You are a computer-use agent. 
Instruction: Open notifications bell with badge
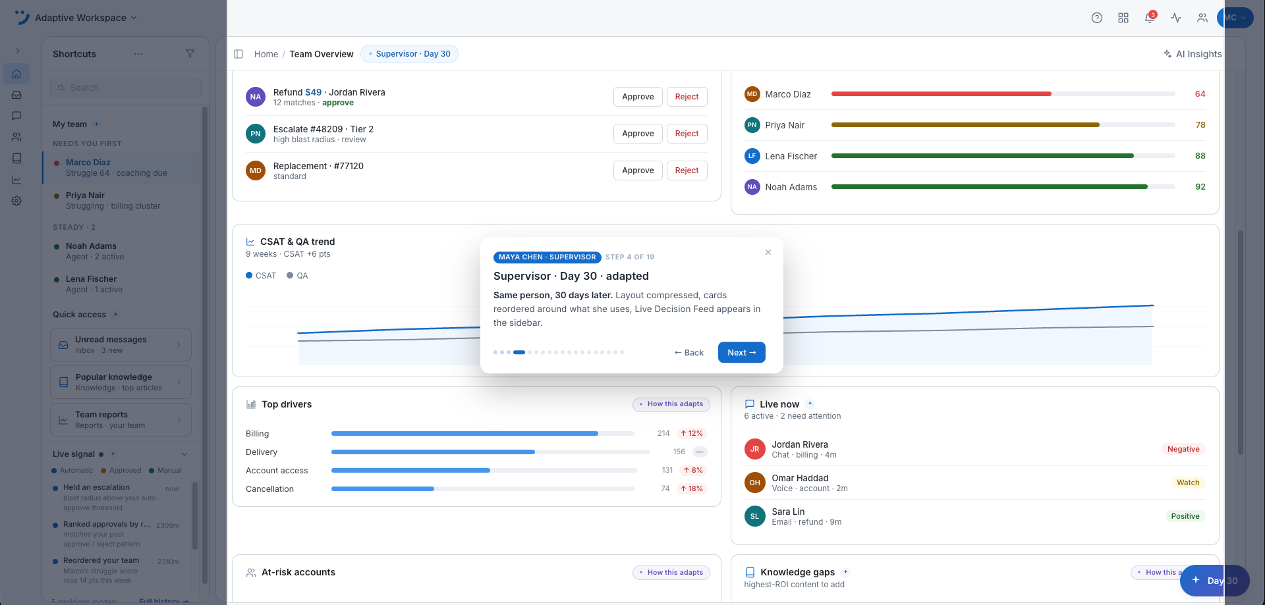pyautogui.click(x=1150, y=18)
